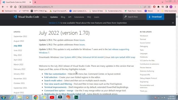This screenshot has width=178, height=100.
Task: Reload the page with refresh icon
Action: tap(11, 7)
